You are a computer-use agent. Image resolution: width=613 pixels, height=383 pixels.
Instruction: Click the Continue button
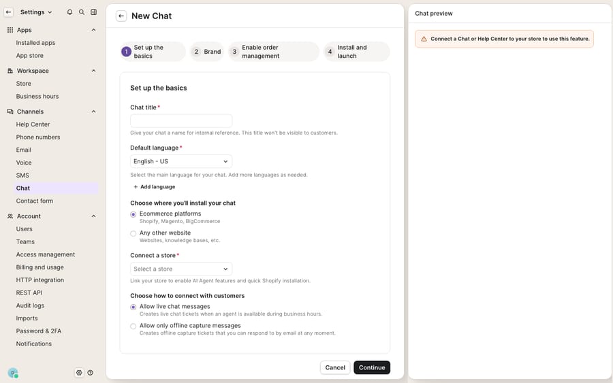372,367
